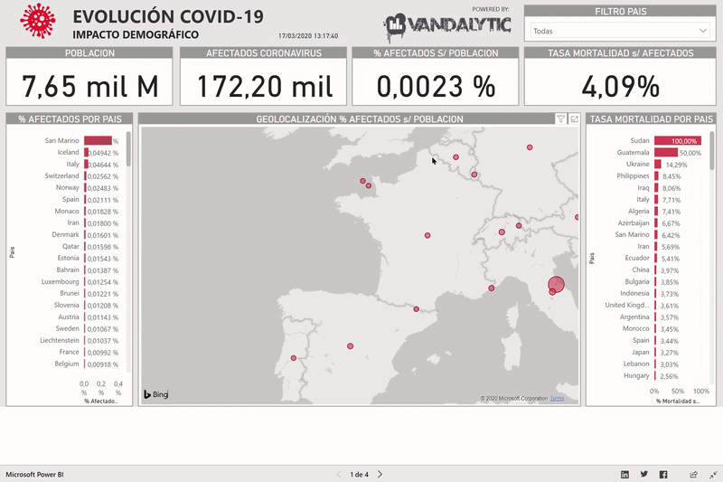
Task: Select the San Marino bar in affected chart
Action: (x=98, y=140)
